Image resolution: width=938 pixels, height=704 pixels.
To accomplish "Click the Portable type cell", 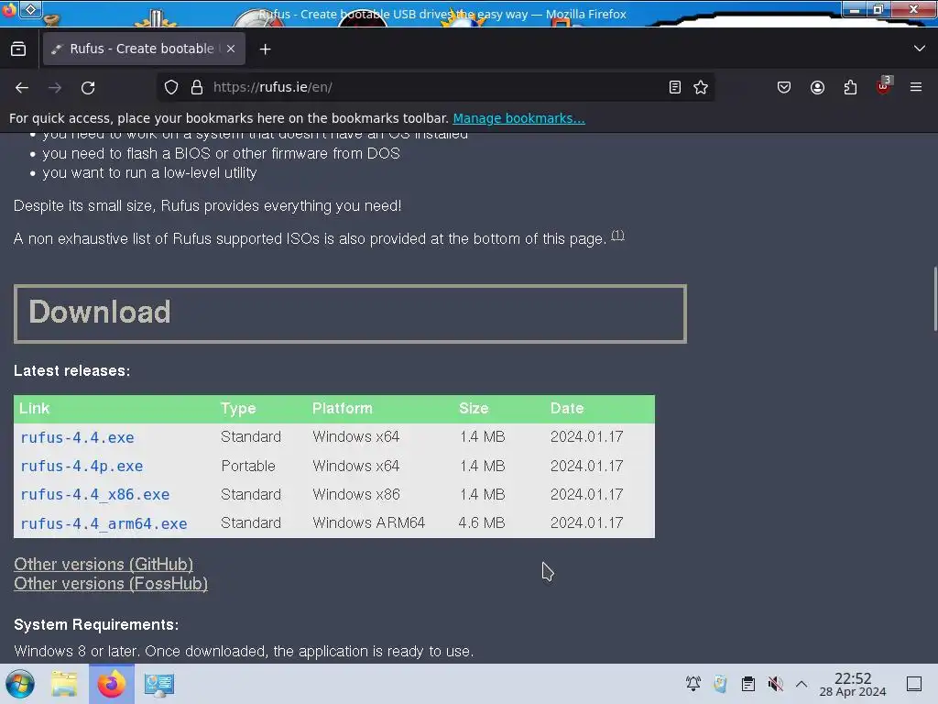I will (x=248, y=466).
